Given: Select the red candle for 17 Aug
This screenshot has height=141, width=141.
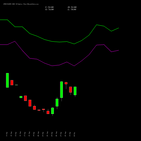Looking at the screenshot, I should [25, 98].
